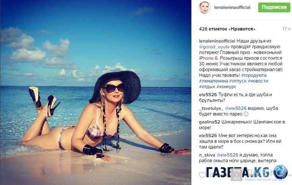Select the #отдых hashtag
This screenshot has width=292, height=185.
point(207,87)
